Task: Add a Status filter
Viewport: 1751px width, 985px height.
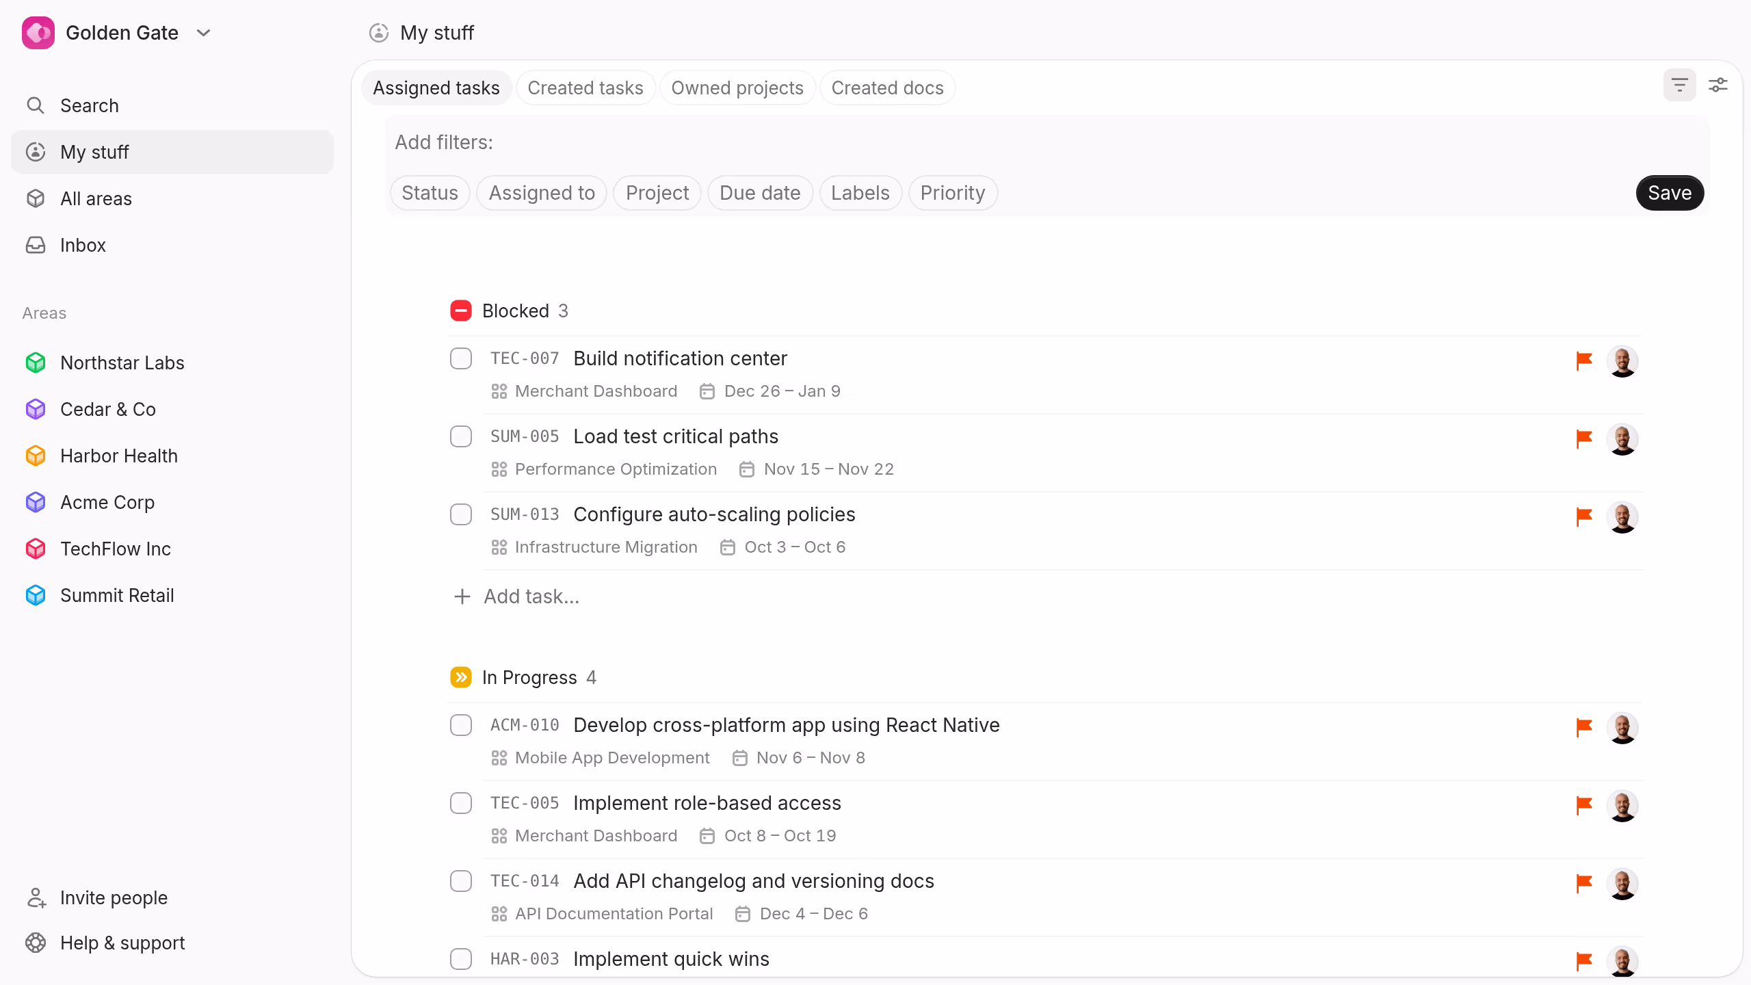Action: tap(430, 193)
